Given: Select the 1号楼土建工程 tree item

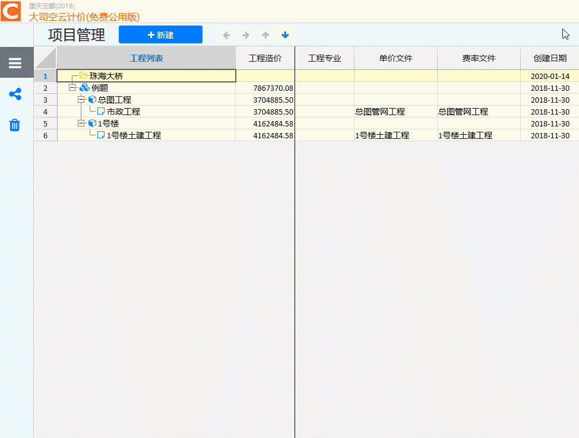Looking at the screenshot, I should [x=133, y=135].
